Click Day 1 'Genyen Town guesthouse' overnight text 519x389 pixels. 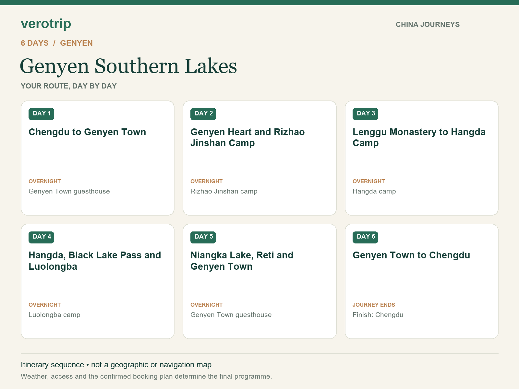click(x=69, y=192)
